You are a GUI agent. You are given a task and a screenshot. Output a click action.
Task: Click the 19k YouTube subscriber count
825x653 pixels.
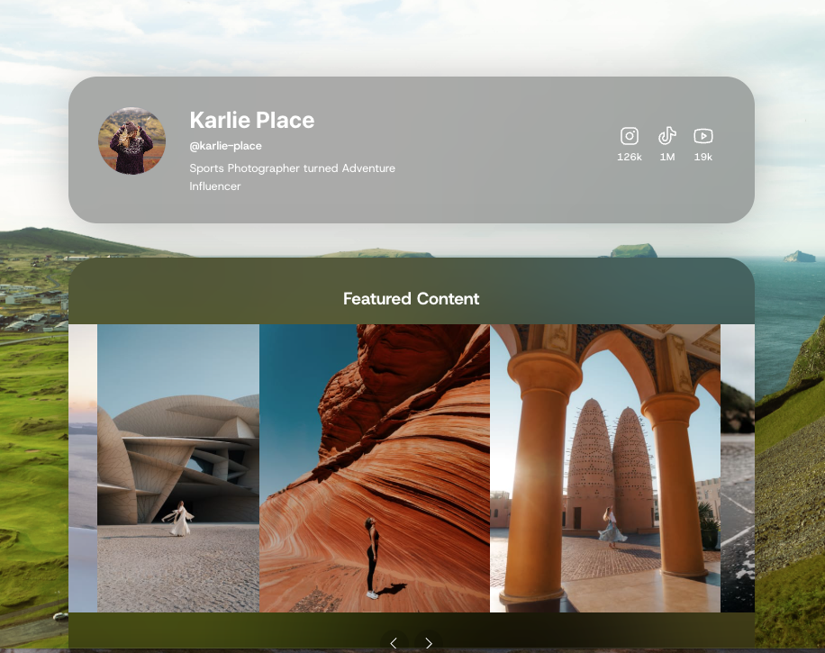pos(703,157)
